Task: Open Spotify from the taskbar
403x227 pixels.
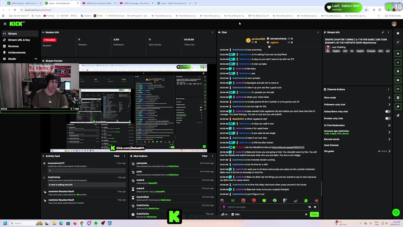Action: (x=96, y=223)
